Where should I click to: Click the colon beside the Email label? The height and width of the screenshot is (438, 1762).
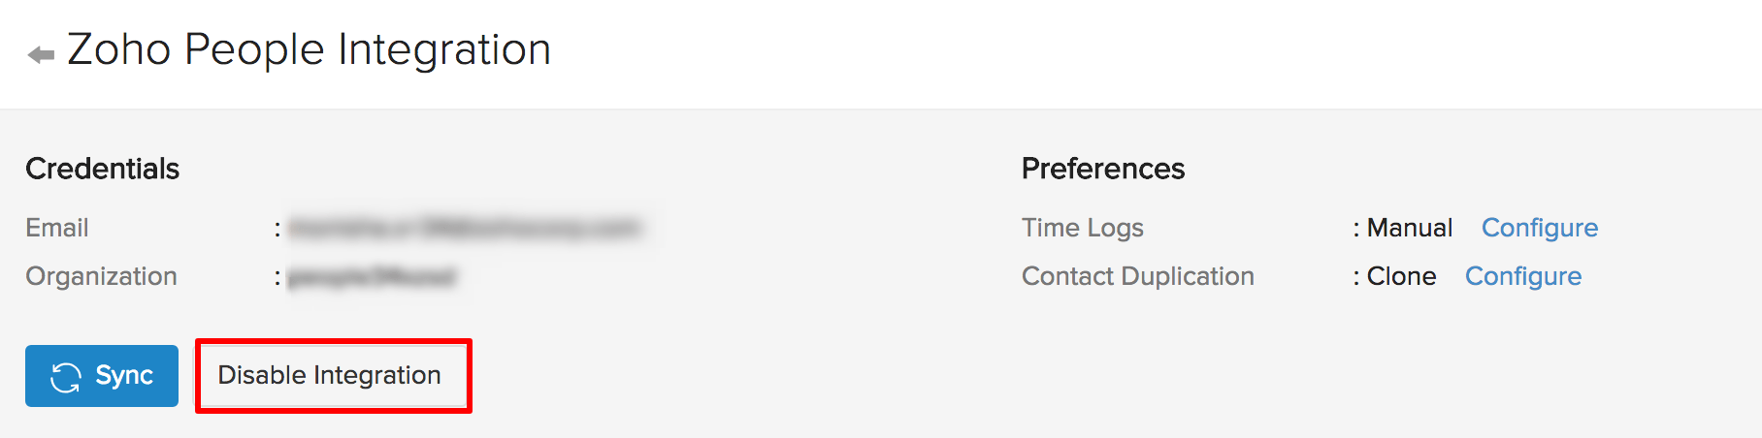[277, 230]
